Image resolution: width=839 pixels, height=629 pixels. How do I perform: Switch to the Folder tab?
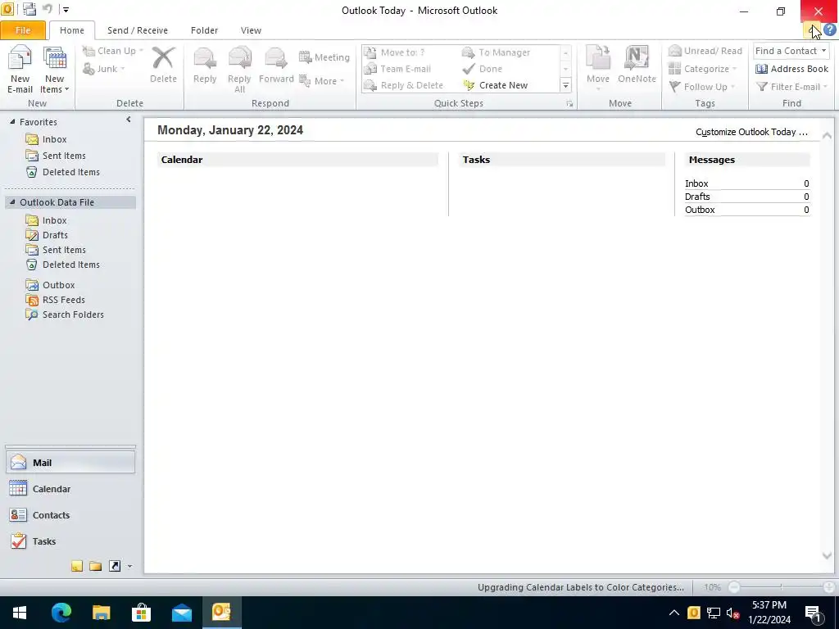(x=204, y=30)
